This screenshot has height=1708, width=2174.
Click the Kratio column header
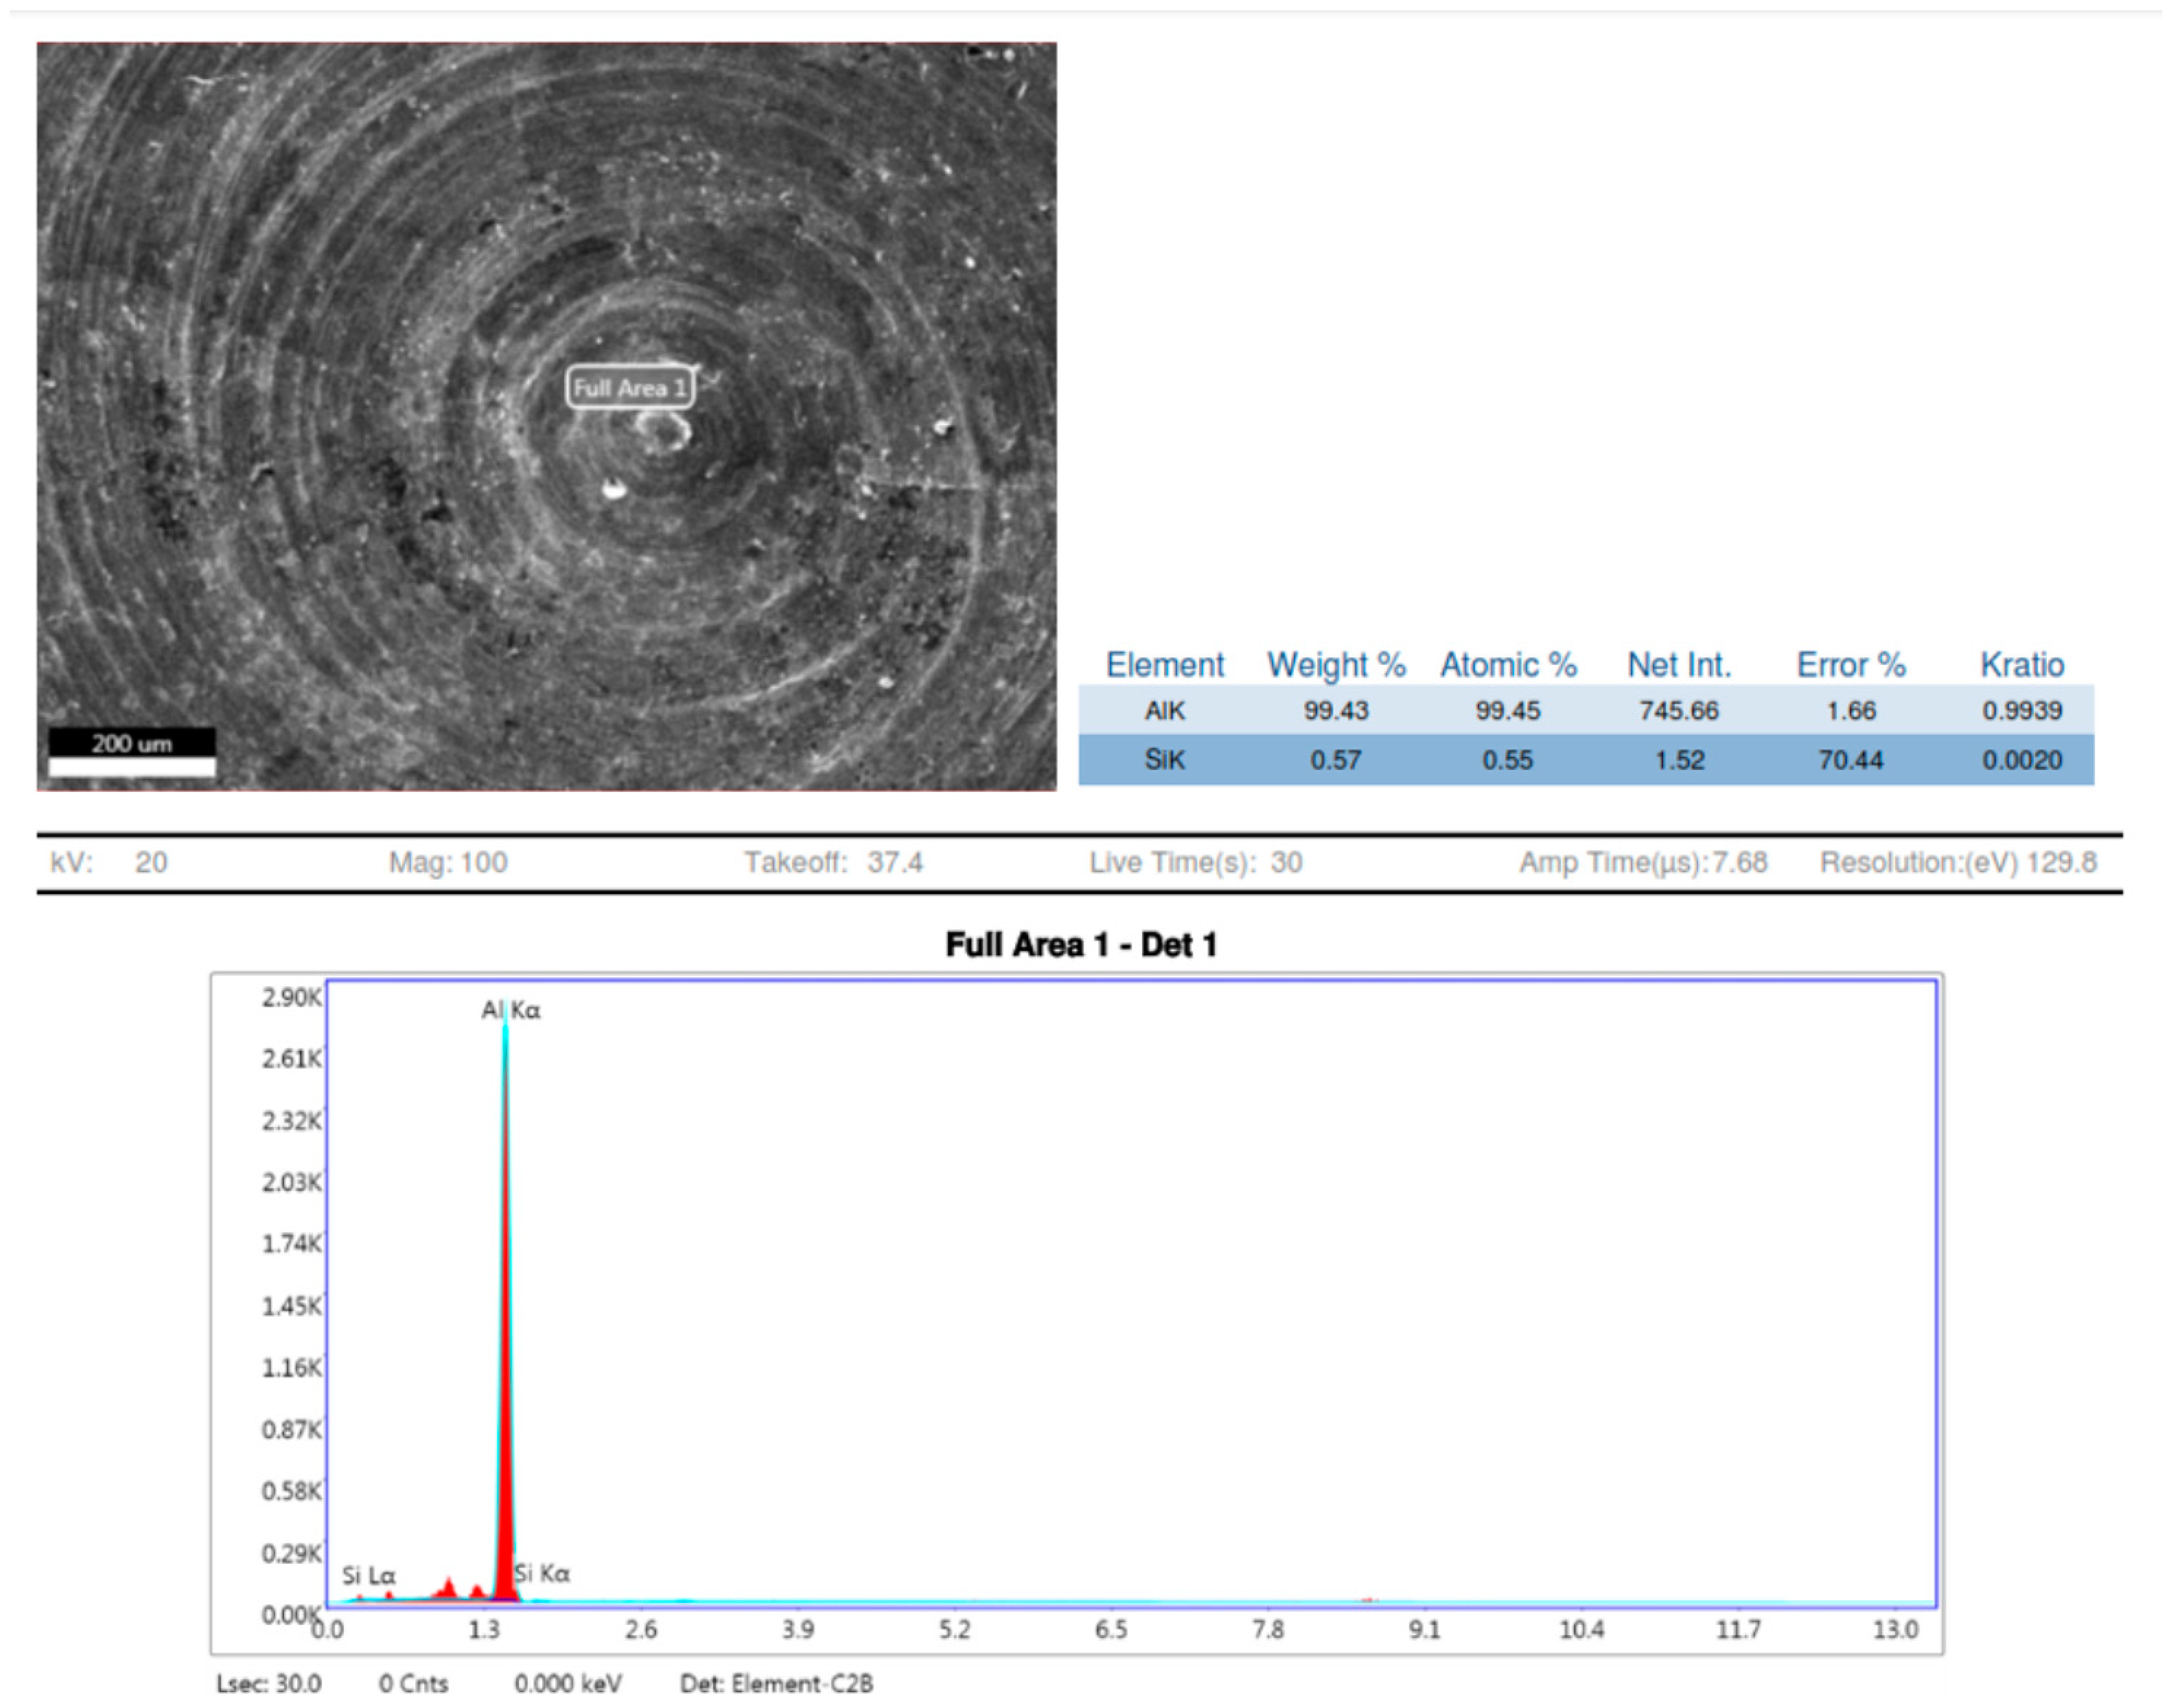pyautogui.click(x=2022, y=665)
